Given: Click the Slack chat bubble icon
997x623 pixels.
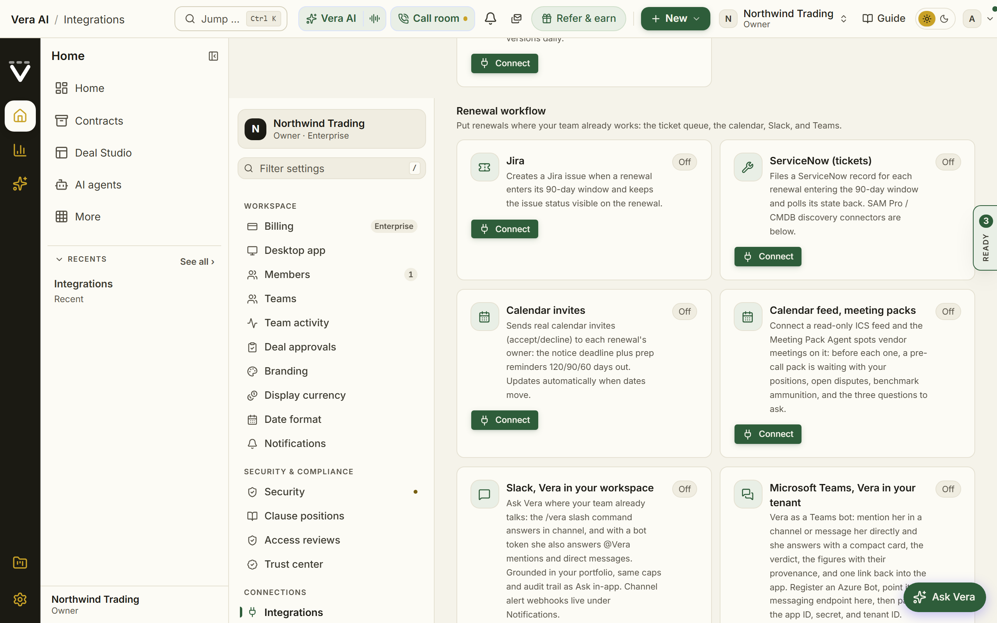Looking at the screenshot, I should pos(484,494).
